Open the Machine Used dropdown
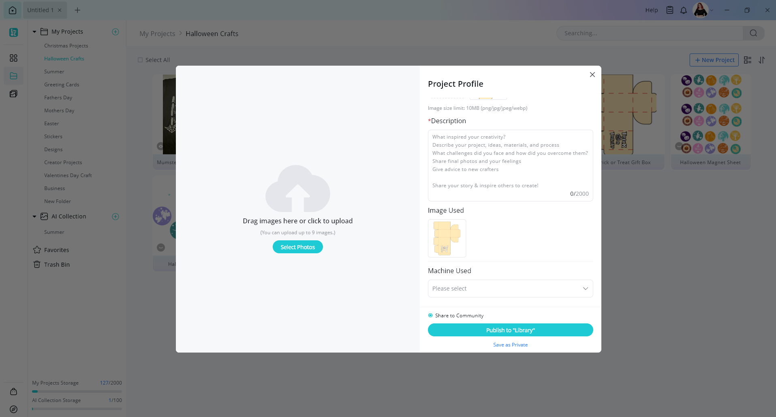The height and width of the screenshot is (417, 776). [510, 289]
